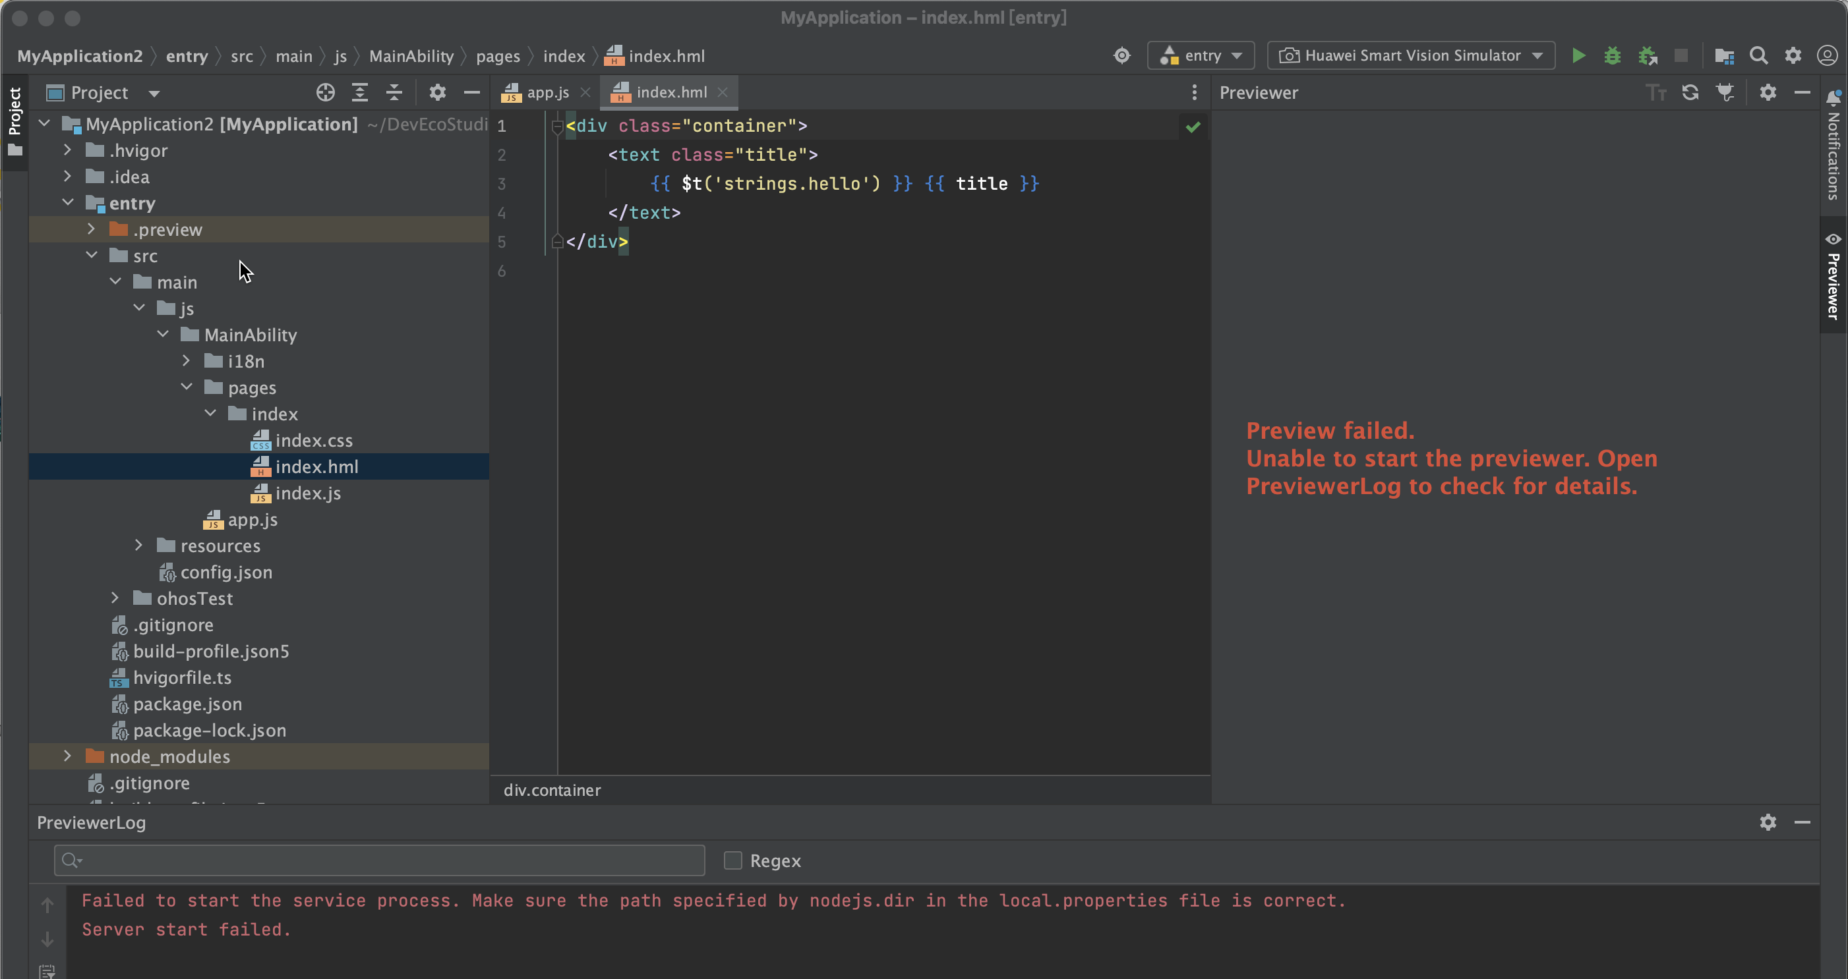
Task: Expand the .idea folder
Action: point(67,177)
